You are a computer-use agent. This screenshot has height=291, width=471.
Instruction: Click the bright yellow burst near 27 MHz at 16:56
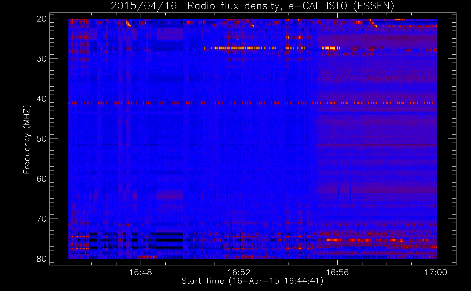pos(331,48)
